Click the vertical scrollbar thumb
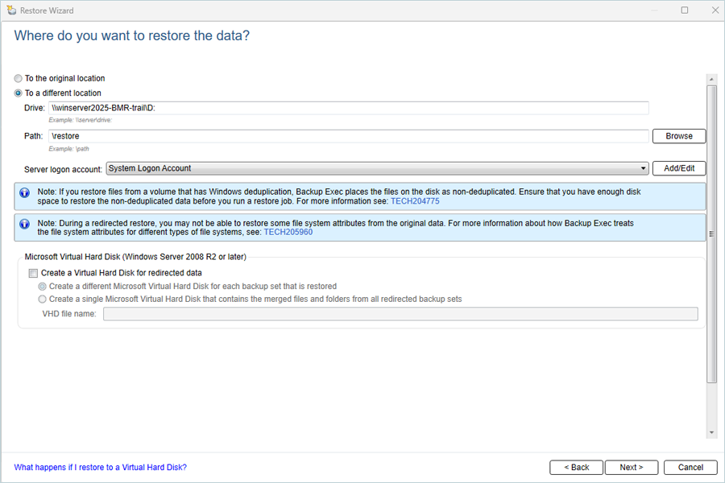725x483 pixels. click(x=711, y=234)
